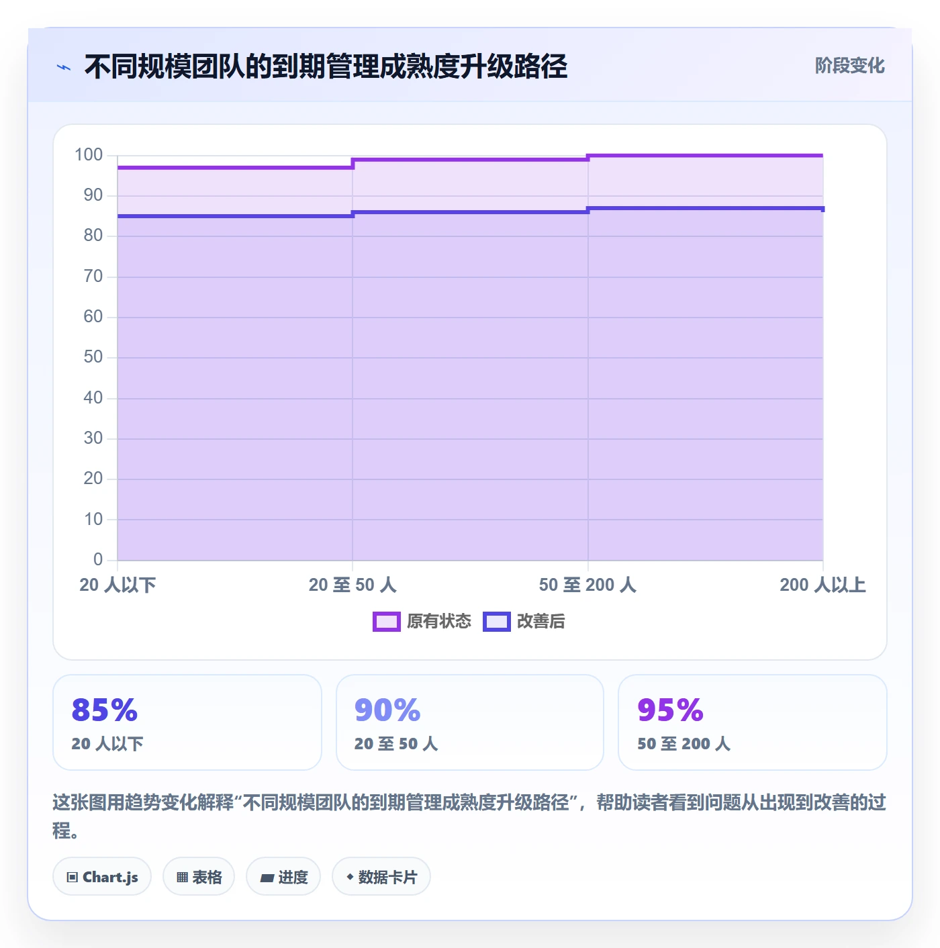Click the 20 至 50 人 card caption
The image size is (940, 948).
pos(396,744)
